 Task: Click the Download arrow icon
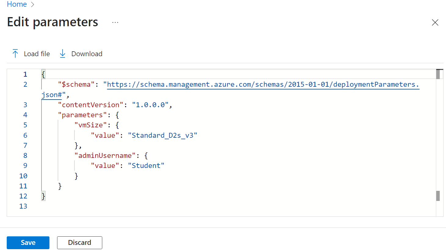click(63, 54)
